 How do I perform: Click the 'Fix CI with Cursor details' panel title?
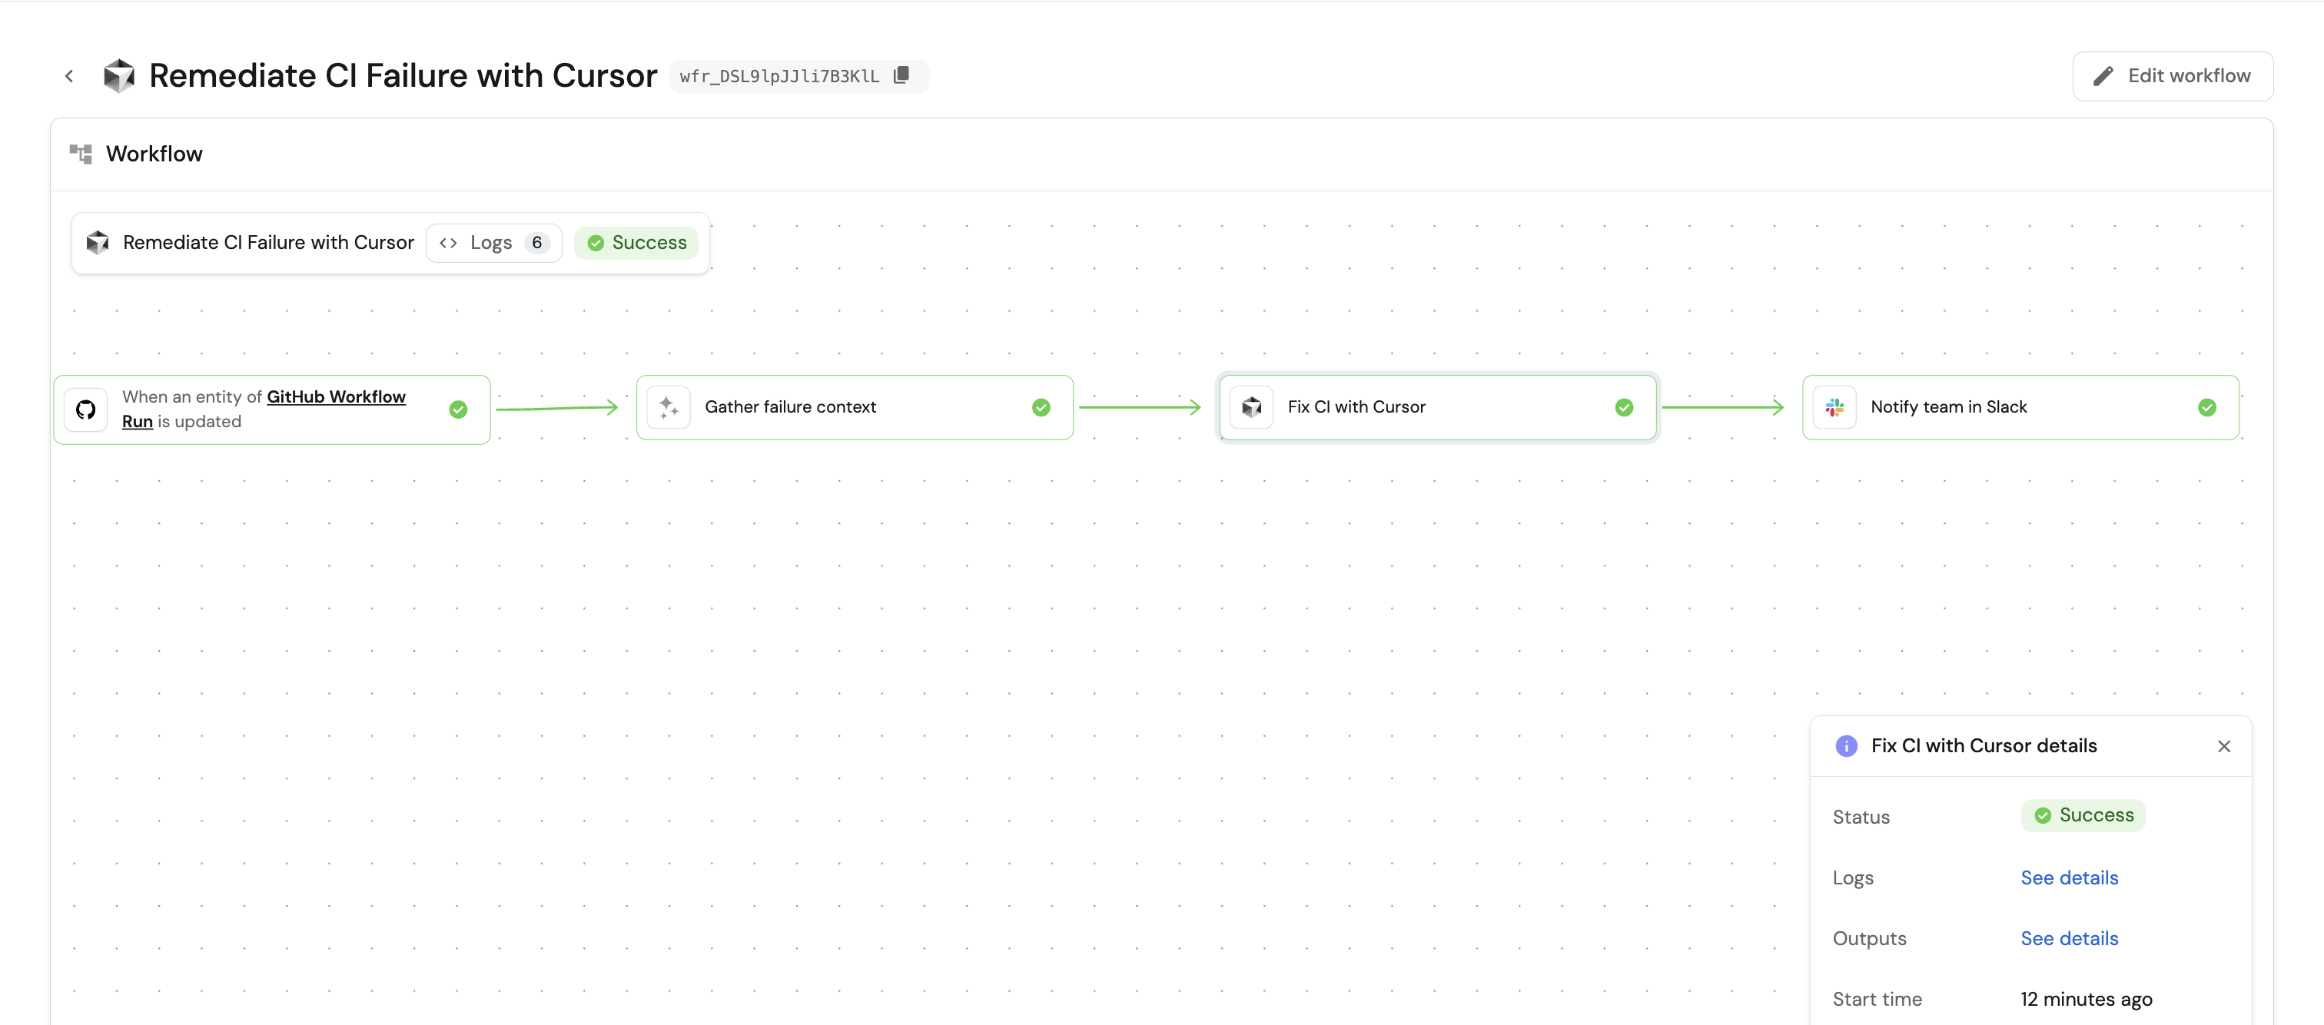coord(1983,746)
